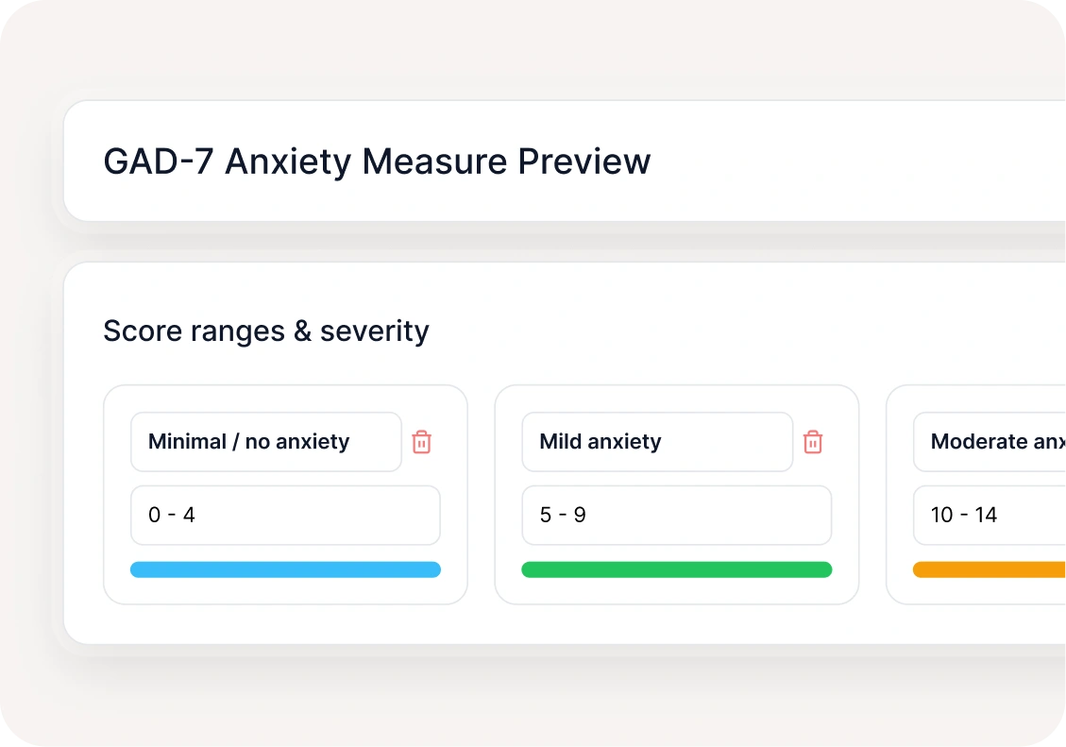Change the orange color bar for Moderate anxiety
This screenshot has height=747, width=1066.
pos(989,569)
